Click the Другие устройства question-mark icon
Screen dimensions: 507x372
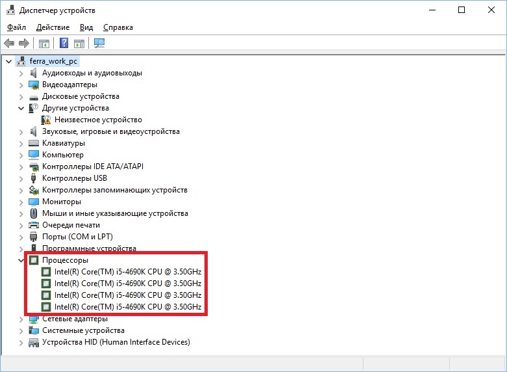[33, 108]
